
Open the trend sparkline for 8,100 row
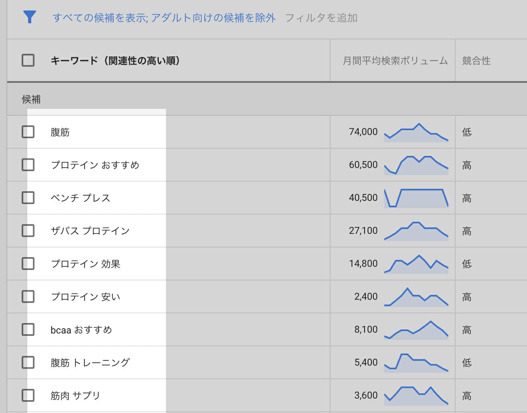(416, 330)
